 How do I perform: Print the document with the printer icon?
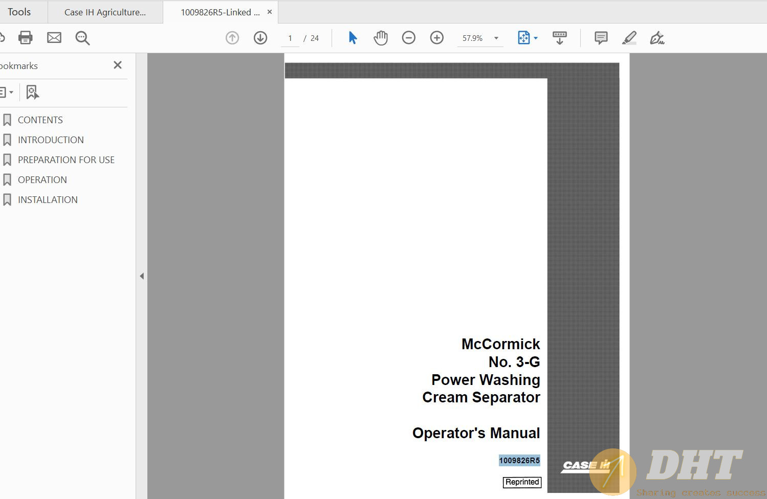pos(25,38)
